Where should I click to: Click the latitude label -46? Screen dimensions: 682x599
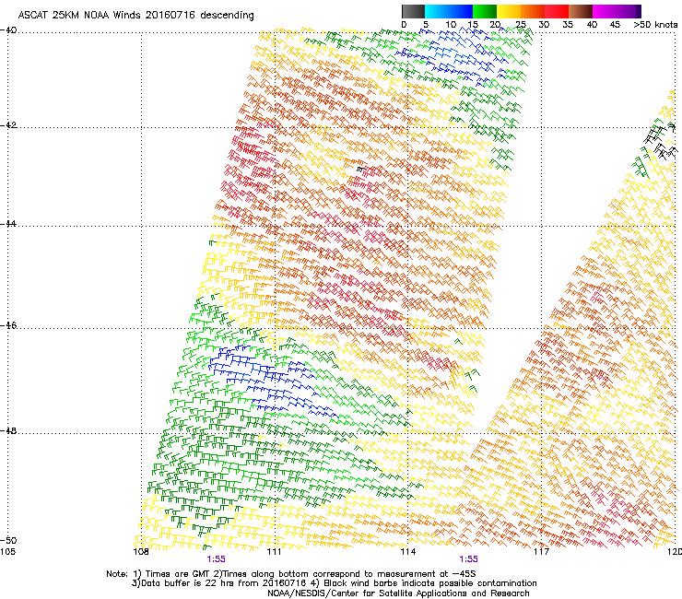coord(8,325)
